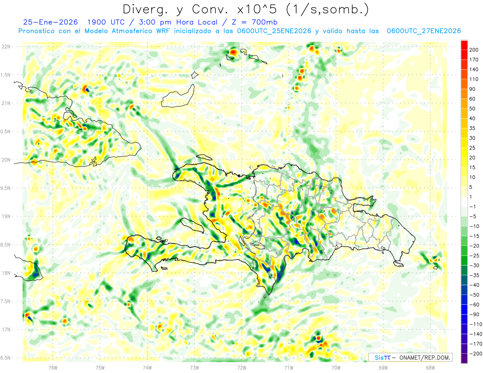The height and width of the screenshot is (373, 483).
Task: Click the colorbar value "25" in the upper half
Action: coord(473,148)
